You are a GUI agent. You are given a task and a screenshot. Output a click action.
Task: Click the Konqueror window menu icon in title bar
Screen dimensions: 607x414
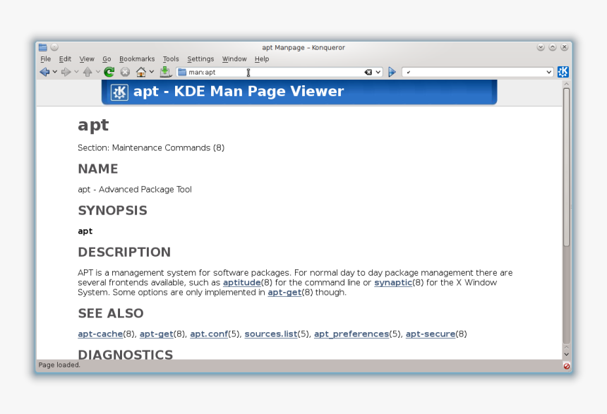(x=43, y=47)
